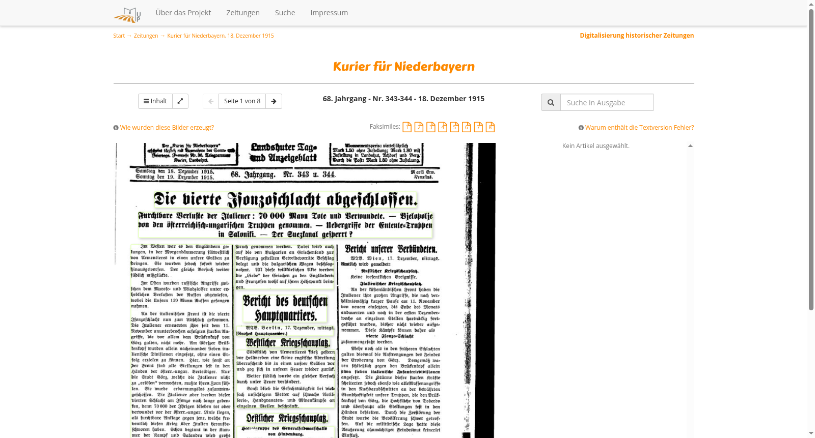Open Impressum in the navbar
Viewport: 815px width, 438px height.
pyautogui.click(x=329, y=13)
